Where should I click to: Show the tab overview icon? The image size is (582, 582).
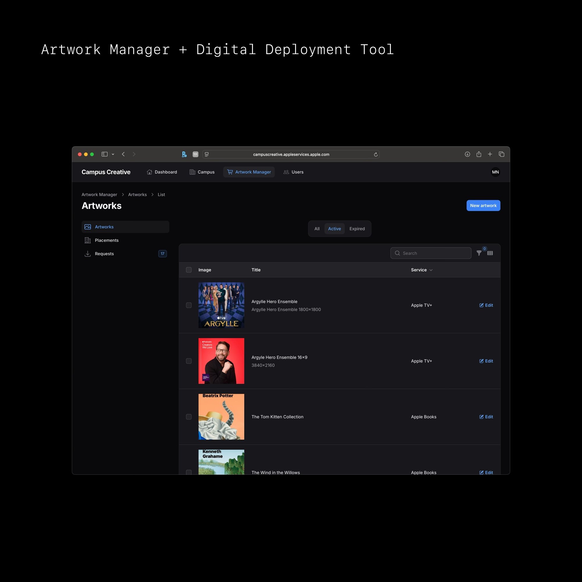pyautogui.click(x=502, y=154)
